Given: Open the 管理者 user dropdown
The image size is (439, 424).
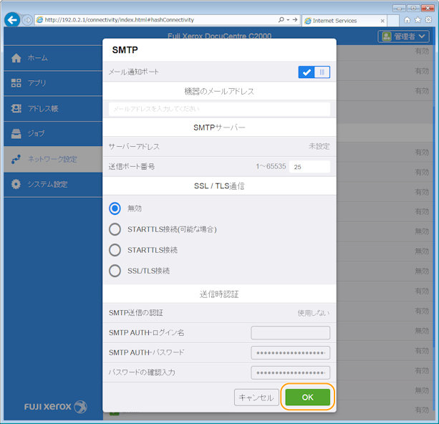Looking at the screenshot, I should (404, 37).
